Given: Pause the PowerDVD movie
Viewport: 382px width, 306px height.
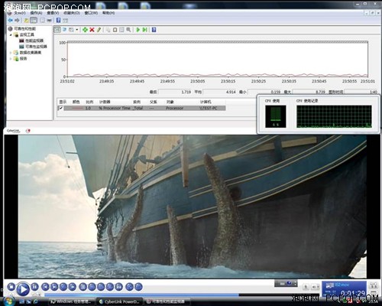Looking at the screenshot, I should (34, 287).
